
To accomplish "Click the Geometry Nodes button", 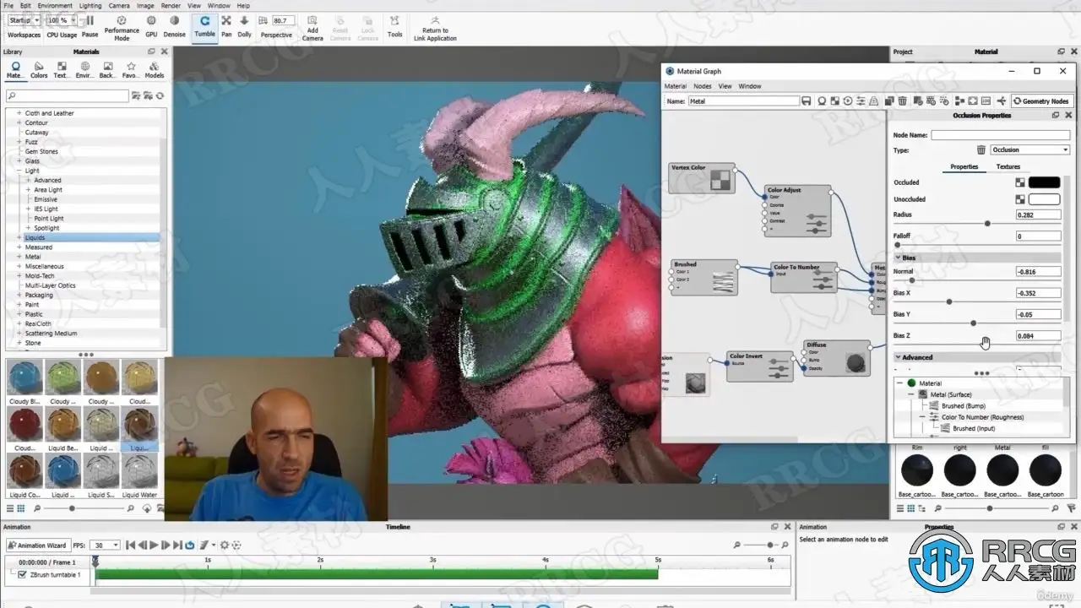I will click(1041, 101).
